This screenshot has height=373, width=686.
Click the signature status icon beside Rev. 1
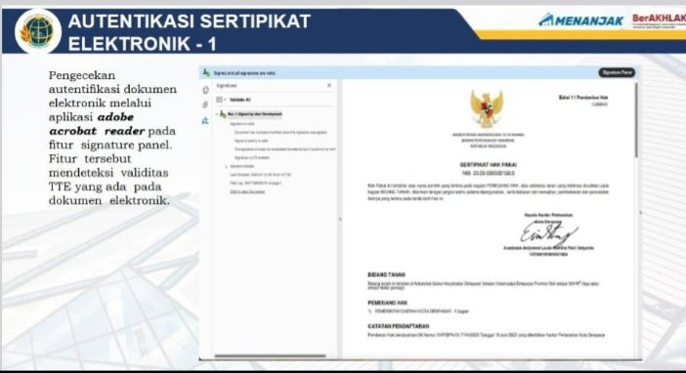[x=223, y=114]
